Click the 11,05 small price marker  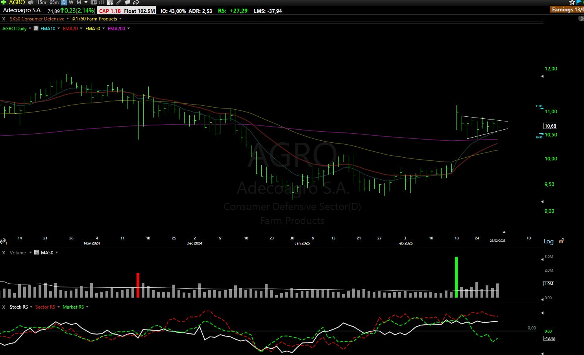(x=539, y=106)
